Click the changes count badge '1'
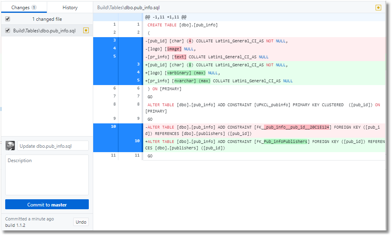 [34, 8]
